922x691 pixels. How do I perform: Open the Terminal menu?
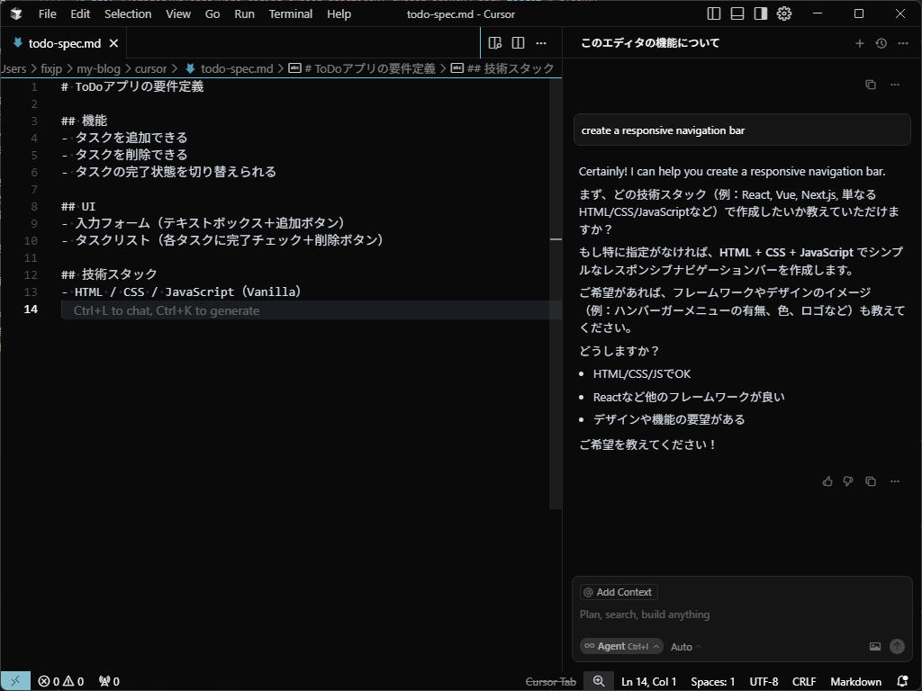[x=290, y=13]
